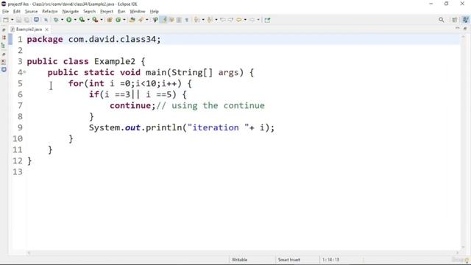Viewport: 471px width, 265px height.
Task: Toggle Word Wrap toolbar icon
Action: click(171, 20)
